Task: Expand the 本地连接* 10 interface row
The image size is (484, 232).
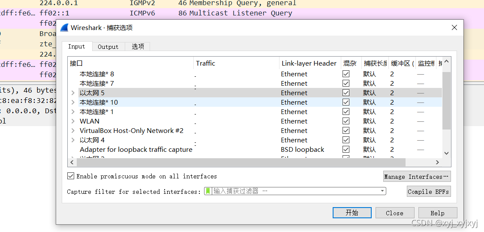Action: (73, 102)
